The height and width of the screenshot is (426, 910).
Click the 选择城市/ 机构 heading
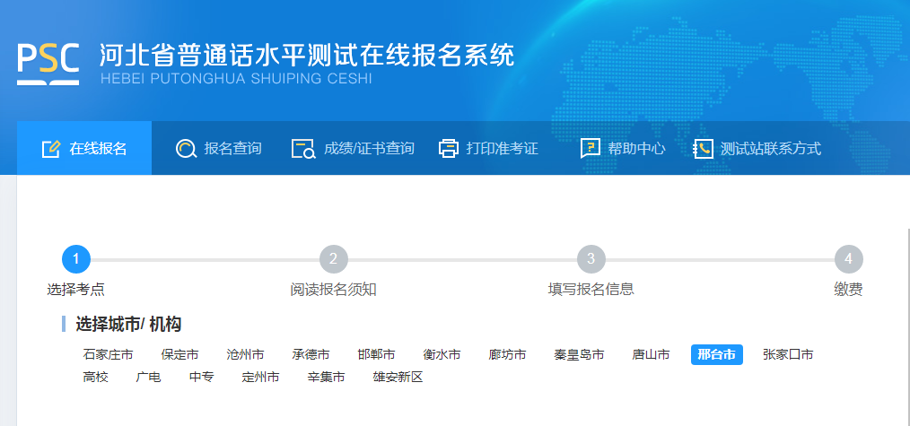point(128,325)
